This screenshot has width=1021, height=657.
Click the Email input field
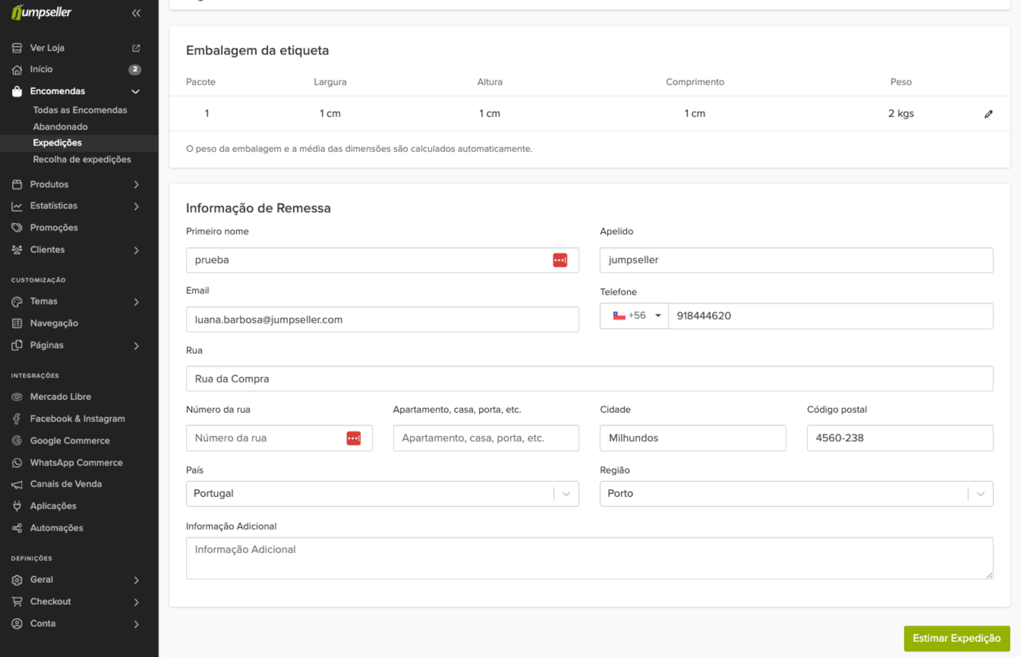point(383,319)
